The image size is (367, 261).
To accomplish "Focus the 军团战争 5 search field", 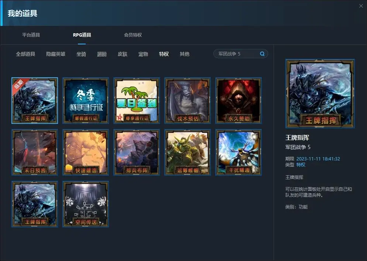I will (x=241, y=54).
